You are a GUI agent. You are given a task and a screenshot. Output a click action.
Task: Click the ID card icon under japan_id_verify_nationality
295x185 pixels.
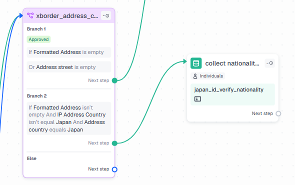coord(197,99)
